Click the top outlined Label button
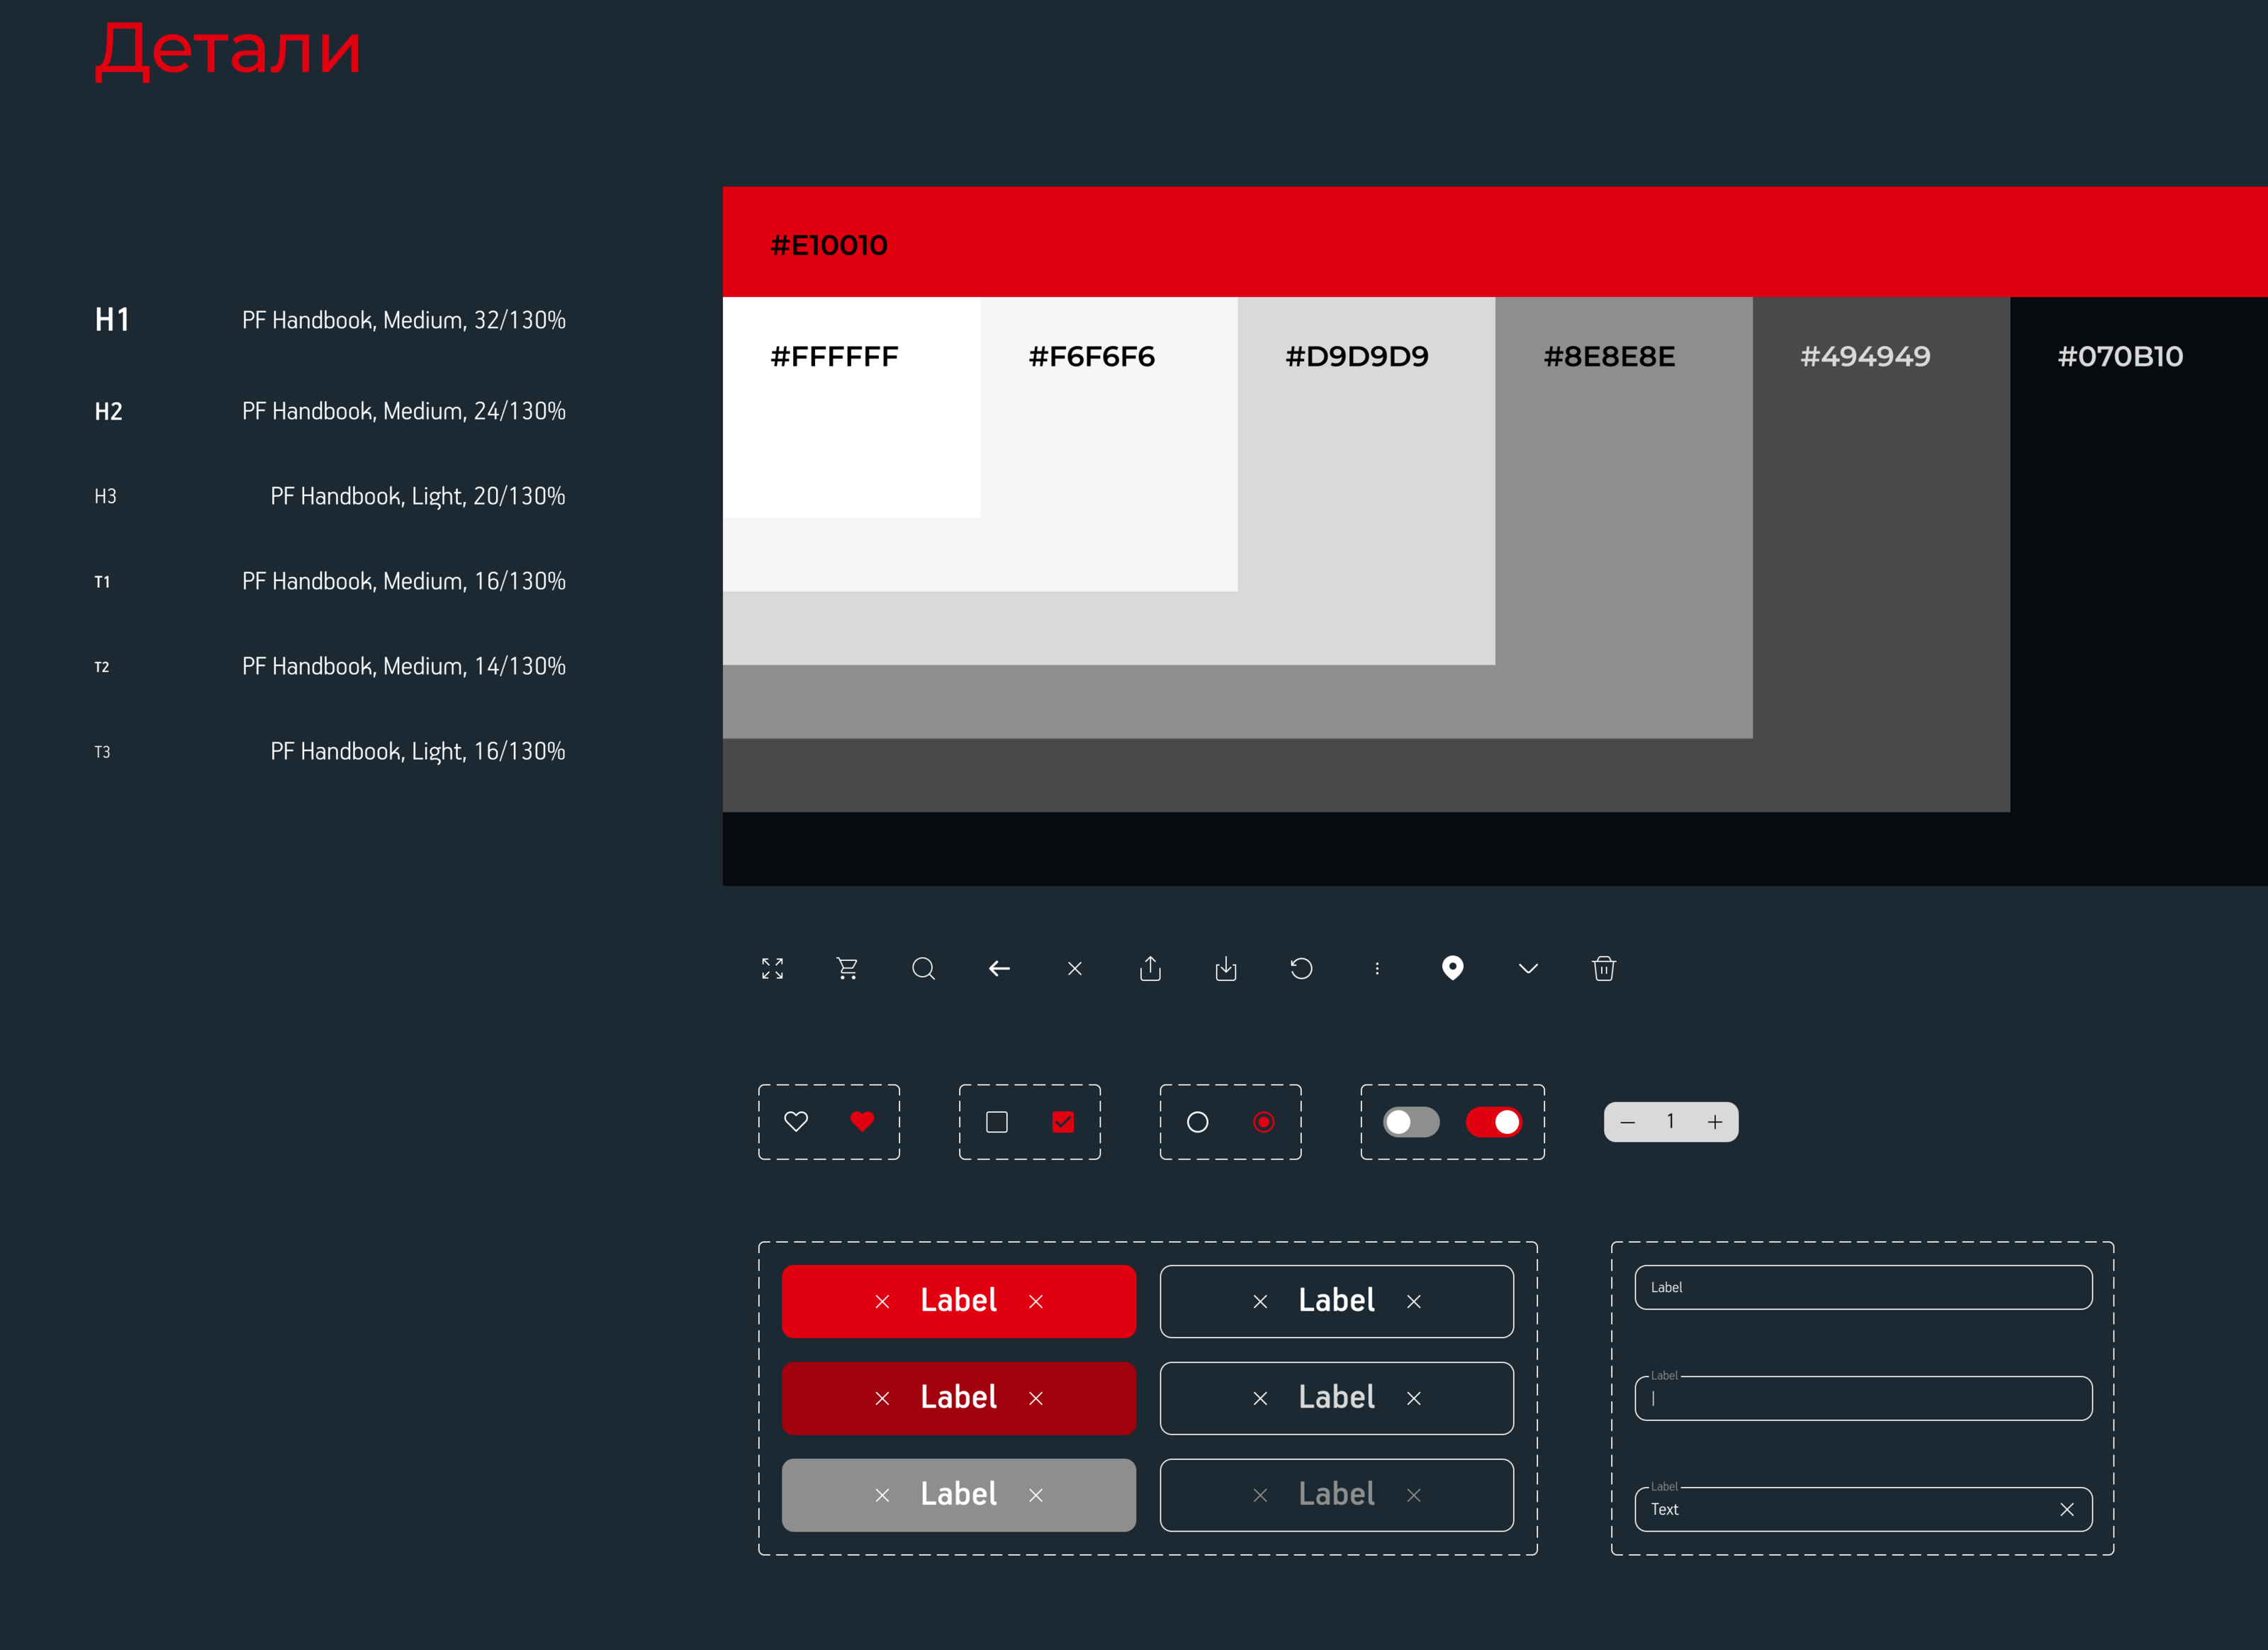 pos(1336,1301)
